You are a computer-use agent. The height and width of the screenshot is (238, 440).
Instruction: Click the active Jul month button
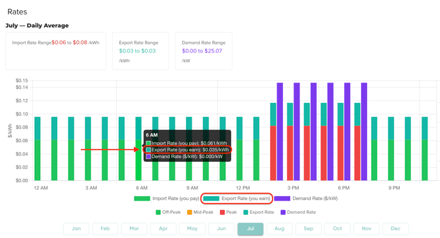250,228
